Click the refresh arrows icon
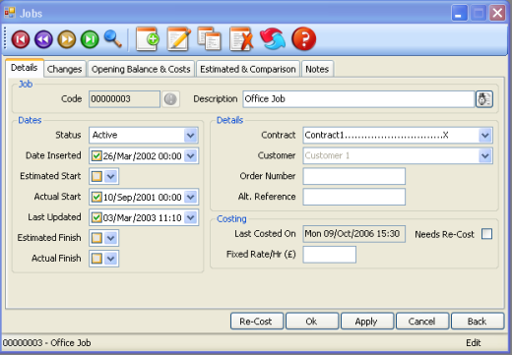This screenshot has width=512, height=355. coord(273,39)
